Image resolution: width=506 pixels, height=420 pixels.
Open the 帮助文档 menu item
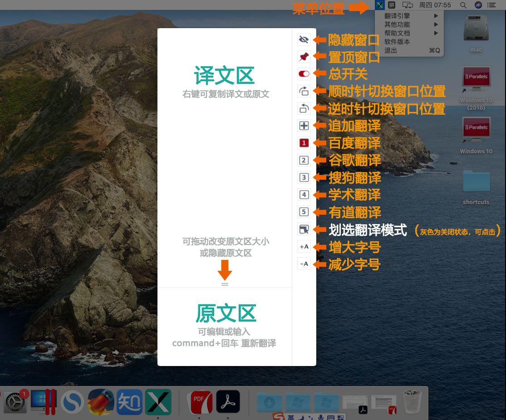coord(409,33)
